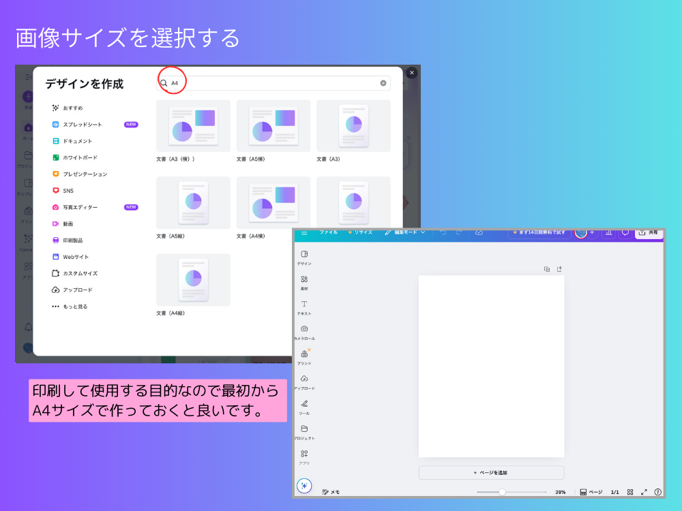Open the 素材 (Elements) panel

point(305,281)
